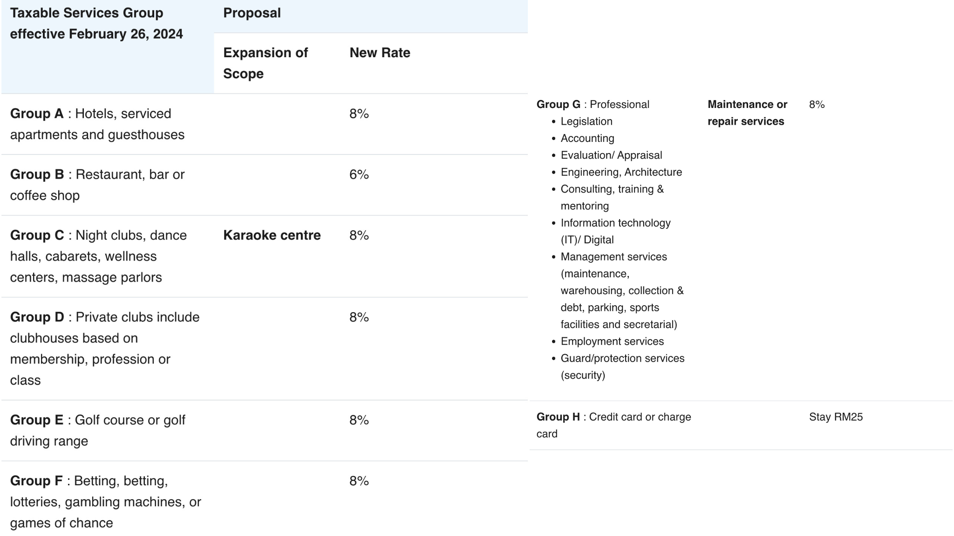Select the "Employment services" bullet item

[612, 342]
